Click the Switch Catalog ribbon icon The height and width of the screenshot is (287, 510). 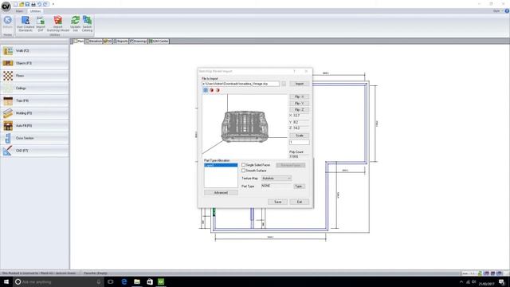[87, 24]
